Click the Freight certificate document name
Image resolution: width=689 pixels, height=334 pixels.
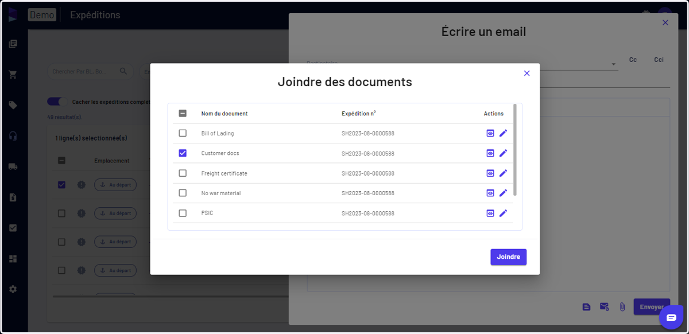224,173
